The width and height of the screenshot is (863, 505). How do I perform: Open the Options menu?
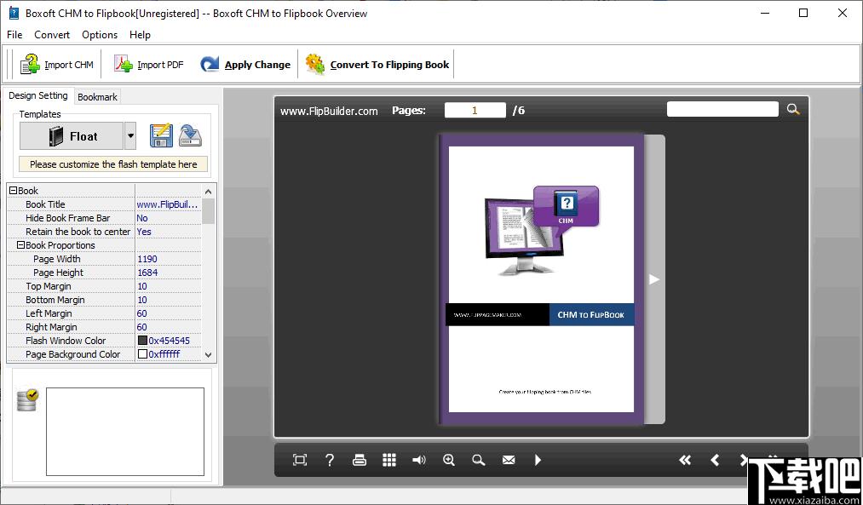point(100,35)
